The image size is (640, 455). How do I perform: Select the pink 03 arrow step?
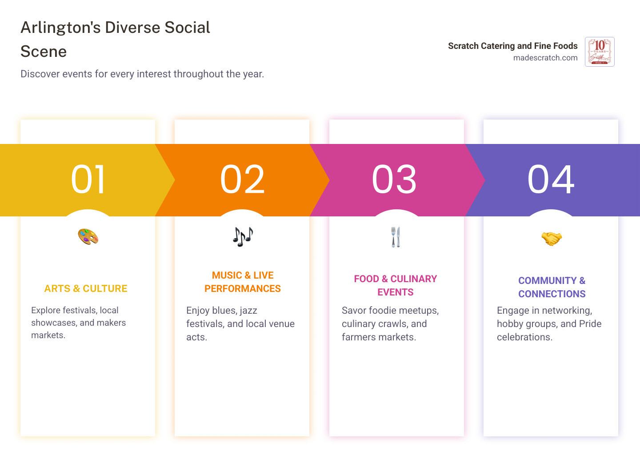pyautogui.click(x=396, y=180)
